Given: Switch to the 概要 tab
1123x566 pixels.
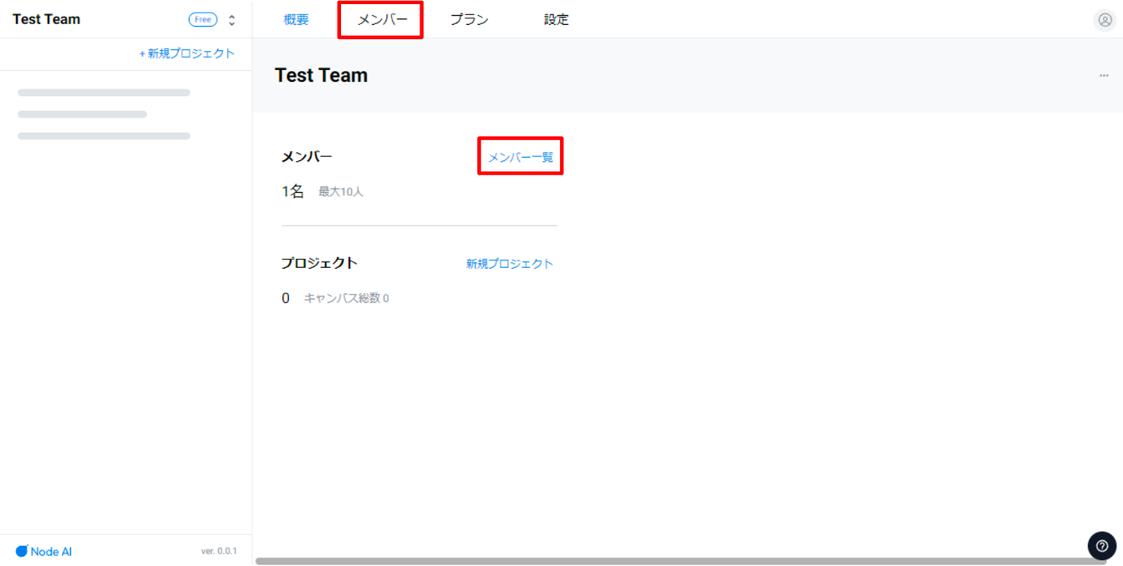Looking at the screenshot, I should point(296,20).
